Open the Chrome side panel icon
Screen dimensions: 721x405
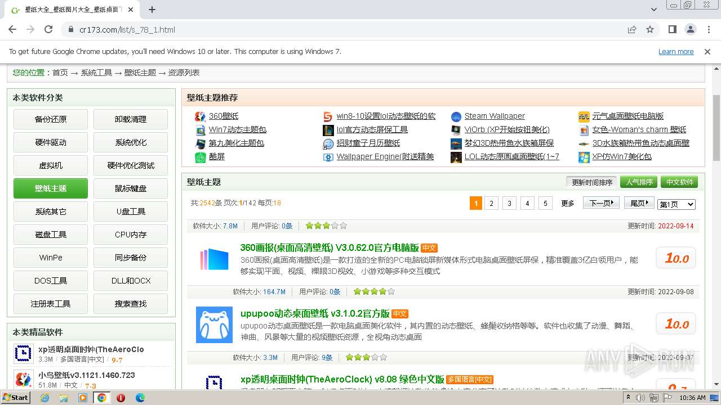pos(673,29)
